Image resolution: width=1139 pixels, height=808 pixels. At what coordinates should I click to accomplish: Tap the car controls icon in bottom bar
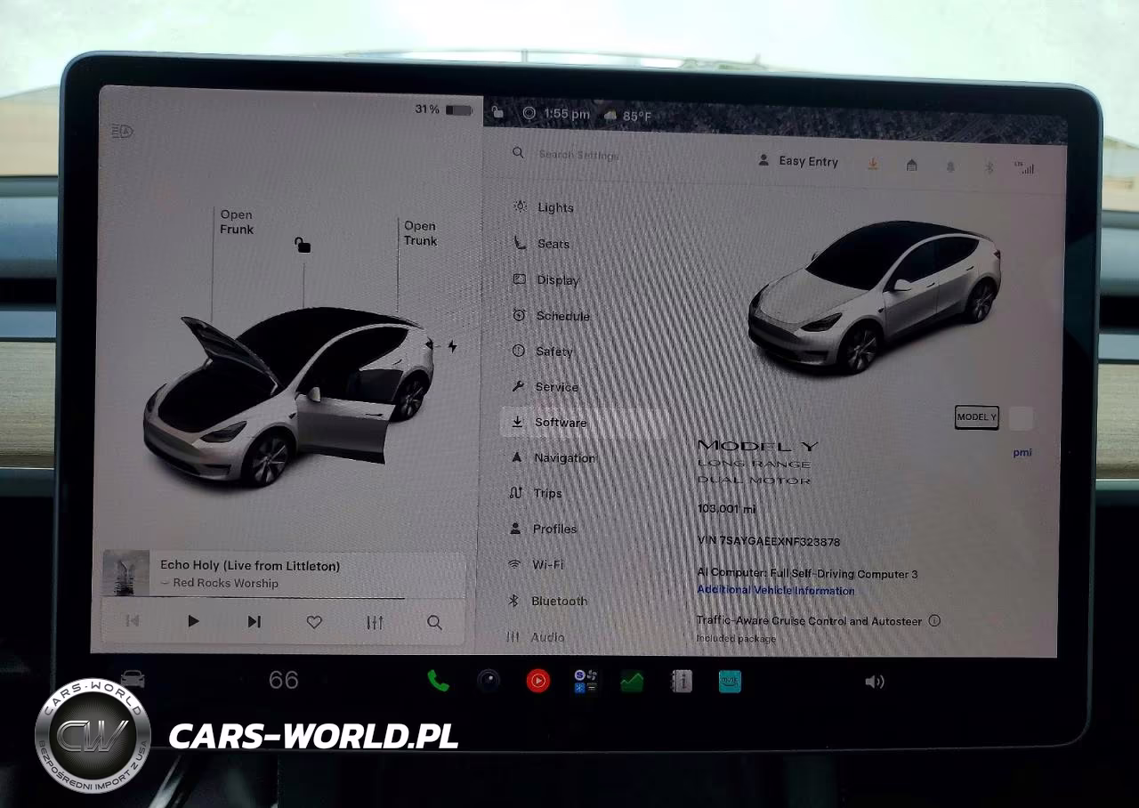coord(133,680)
